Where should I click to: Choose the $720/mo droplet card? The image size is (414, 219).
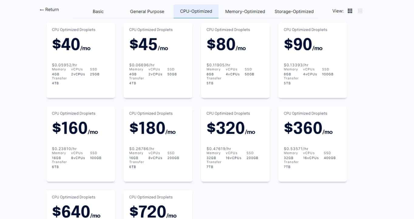(x=158, y=204)
